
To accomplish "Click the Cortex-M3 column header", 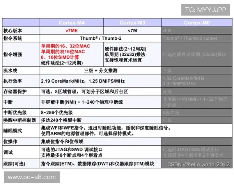I will coord(132,23).
